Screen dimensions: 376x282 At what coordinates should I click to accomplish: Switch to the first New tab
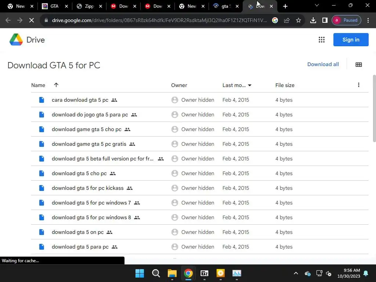point(21,6)
